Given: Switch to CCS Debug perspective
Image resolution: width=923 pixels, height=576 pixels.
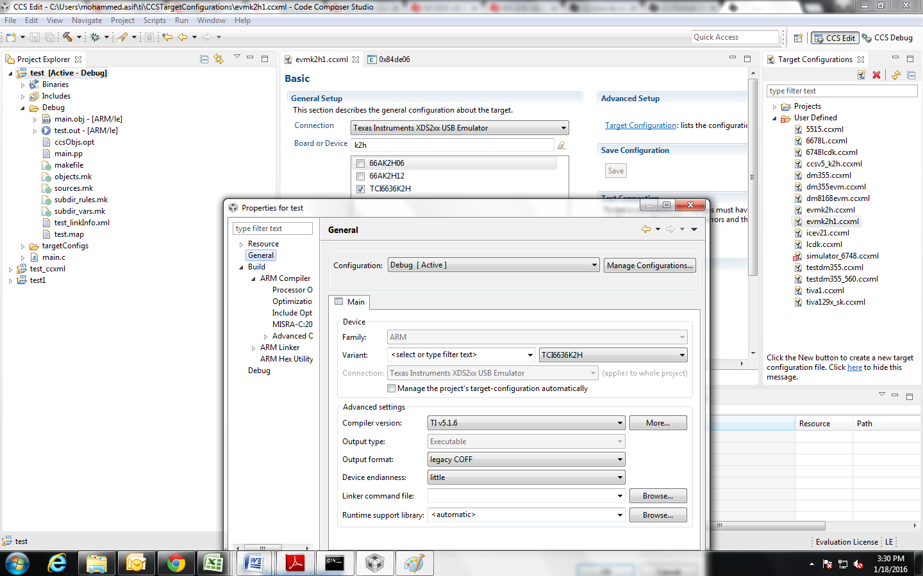Looking at the screenshot, I should [x=887, y=38].
